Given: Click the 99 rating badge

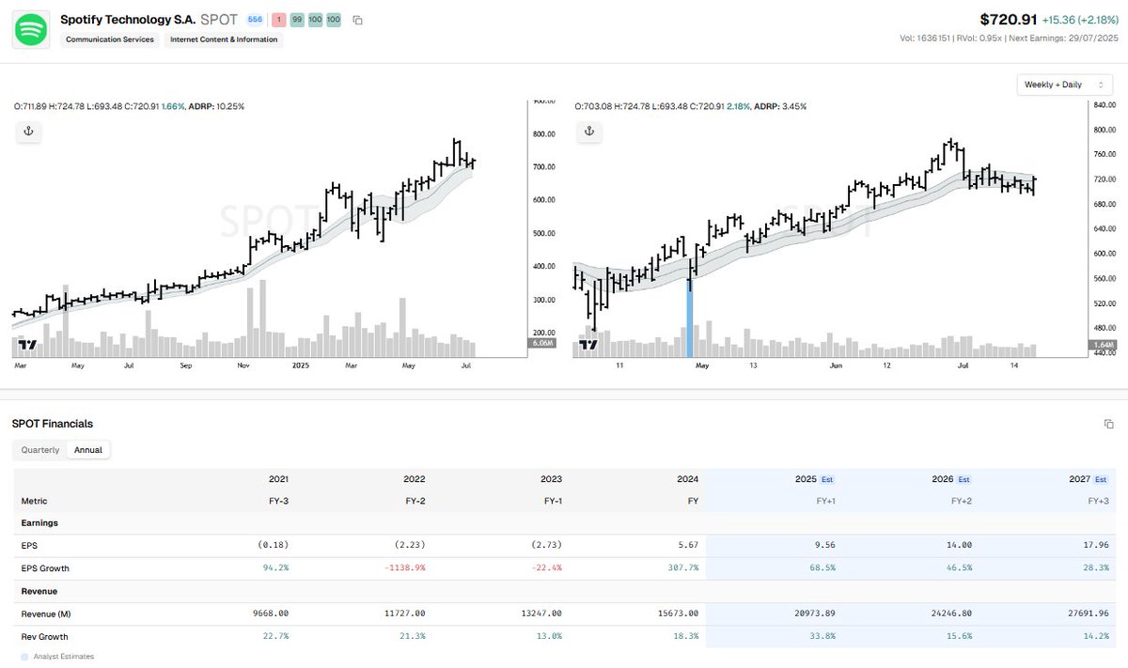Looking at the screenshot, I should 297,20.
